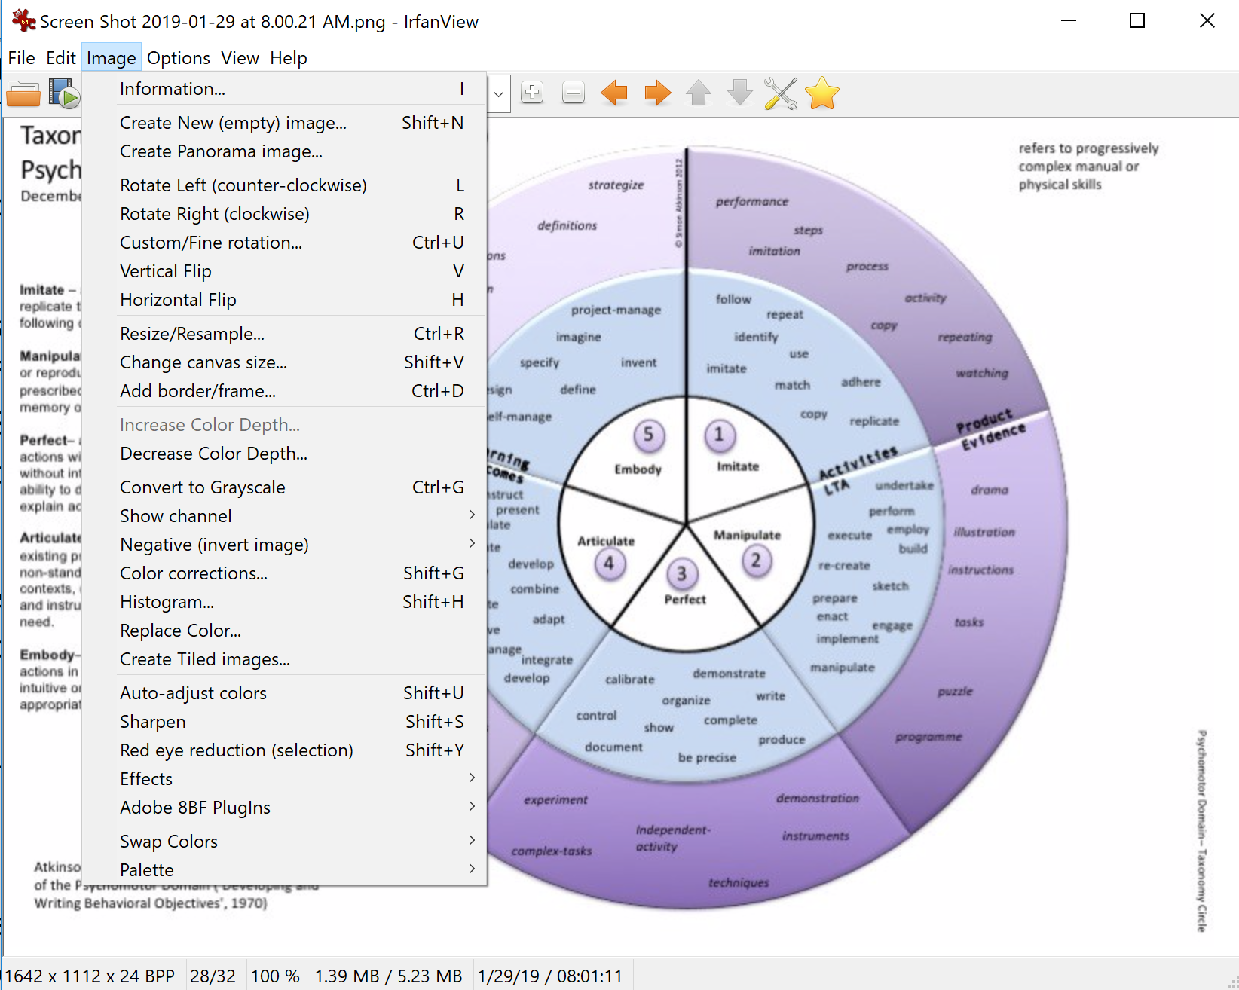This screenshot has height=990, width=1239.
Task: Choose Add border/frame...
Action: (284, 391)
